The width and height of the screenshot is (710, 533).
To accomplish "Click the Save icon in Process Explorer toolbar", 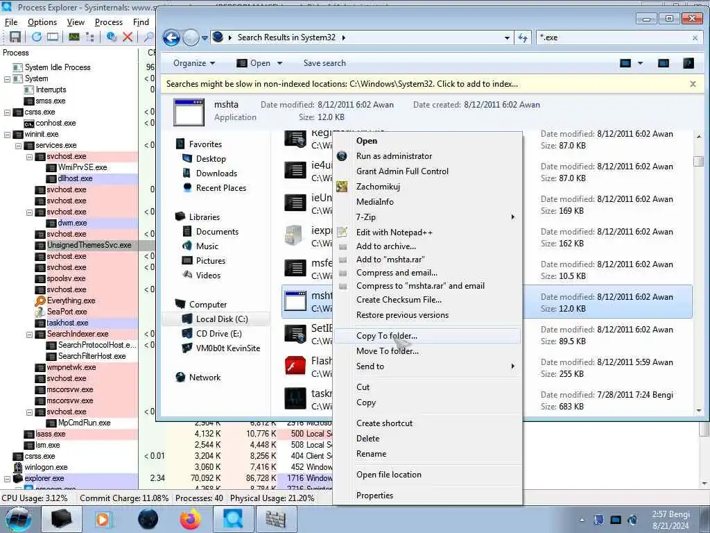I will (15, 37).
